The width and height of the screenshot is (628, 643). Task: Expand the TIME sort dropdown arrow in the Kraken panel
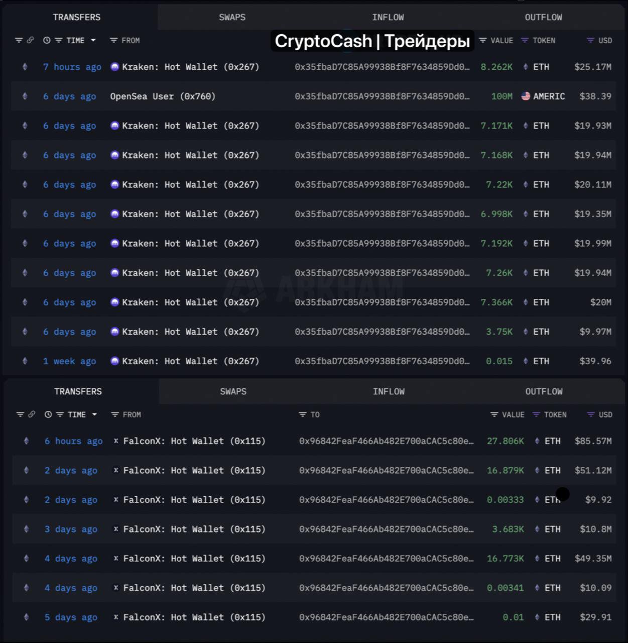click(x=93, y=40)
